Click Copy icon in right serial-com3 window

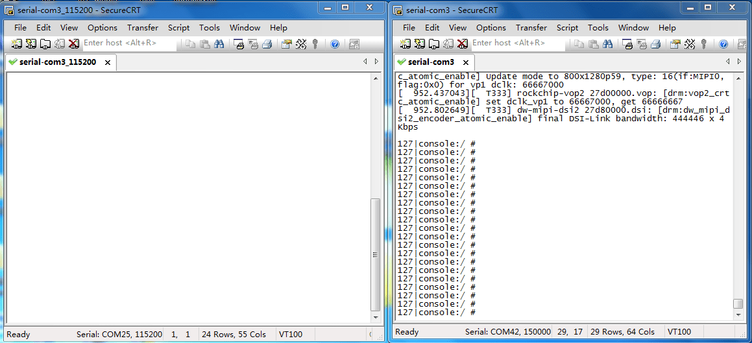(579, 44)
